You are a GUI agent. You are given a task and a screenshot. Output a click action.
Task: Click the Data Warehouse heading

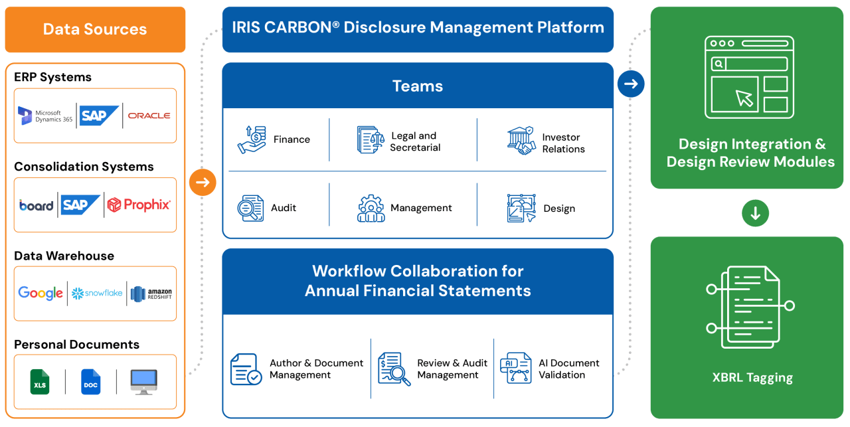[x=64, y=256]
